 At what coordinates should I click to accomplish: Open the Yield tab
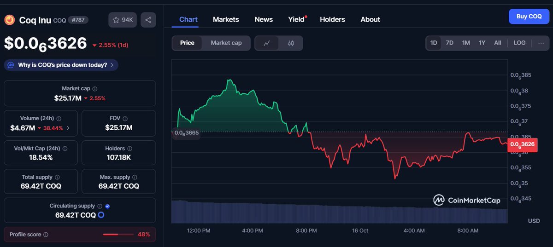(x=296, y=19)
